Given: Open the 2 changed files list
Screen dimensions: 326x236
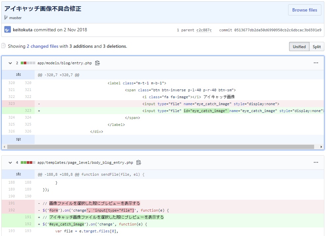Looking at the screenshot, I should 42,46.
